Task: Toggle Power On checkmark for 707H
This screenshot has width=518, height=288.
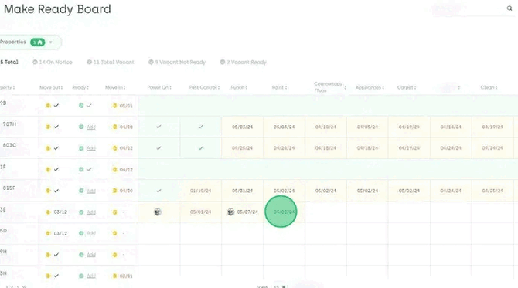Action: (x=158, y=127)
